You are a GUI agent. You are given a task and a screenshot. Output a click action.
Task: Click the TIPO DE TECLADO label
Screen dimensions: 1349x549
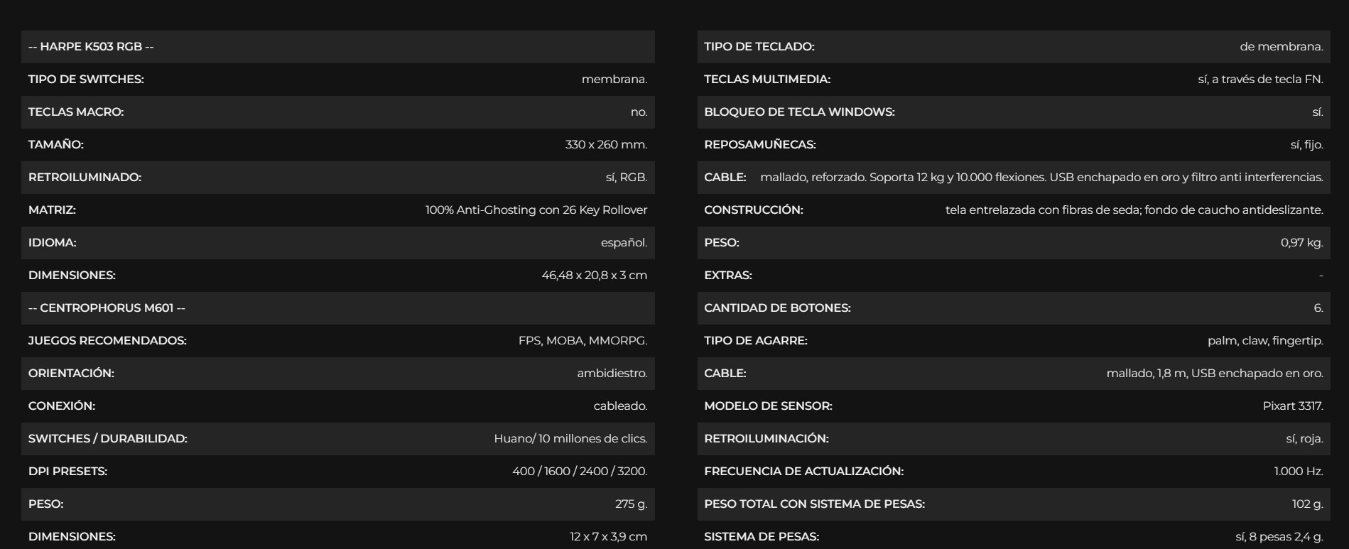click(759, 47)
